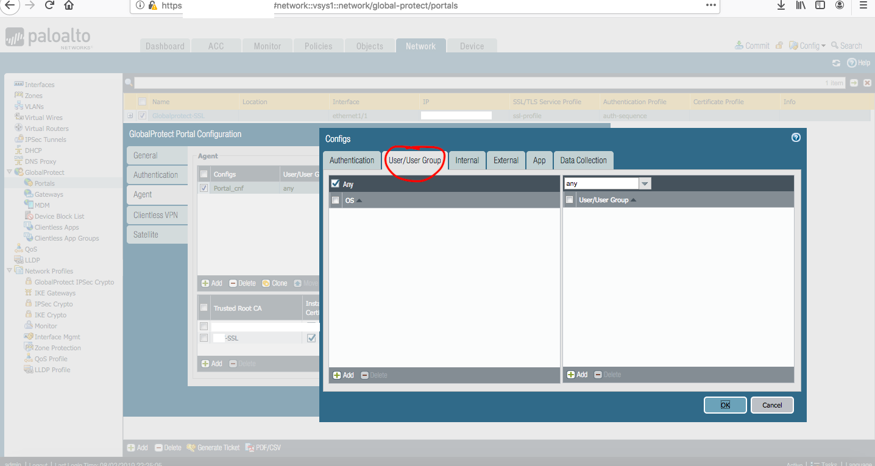Click the browser reload icon

click(49, 5)
